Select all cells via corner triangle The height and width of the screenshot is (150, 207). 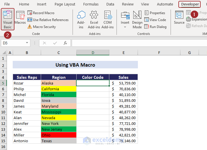pyautogui.click(x=4, y=53)
